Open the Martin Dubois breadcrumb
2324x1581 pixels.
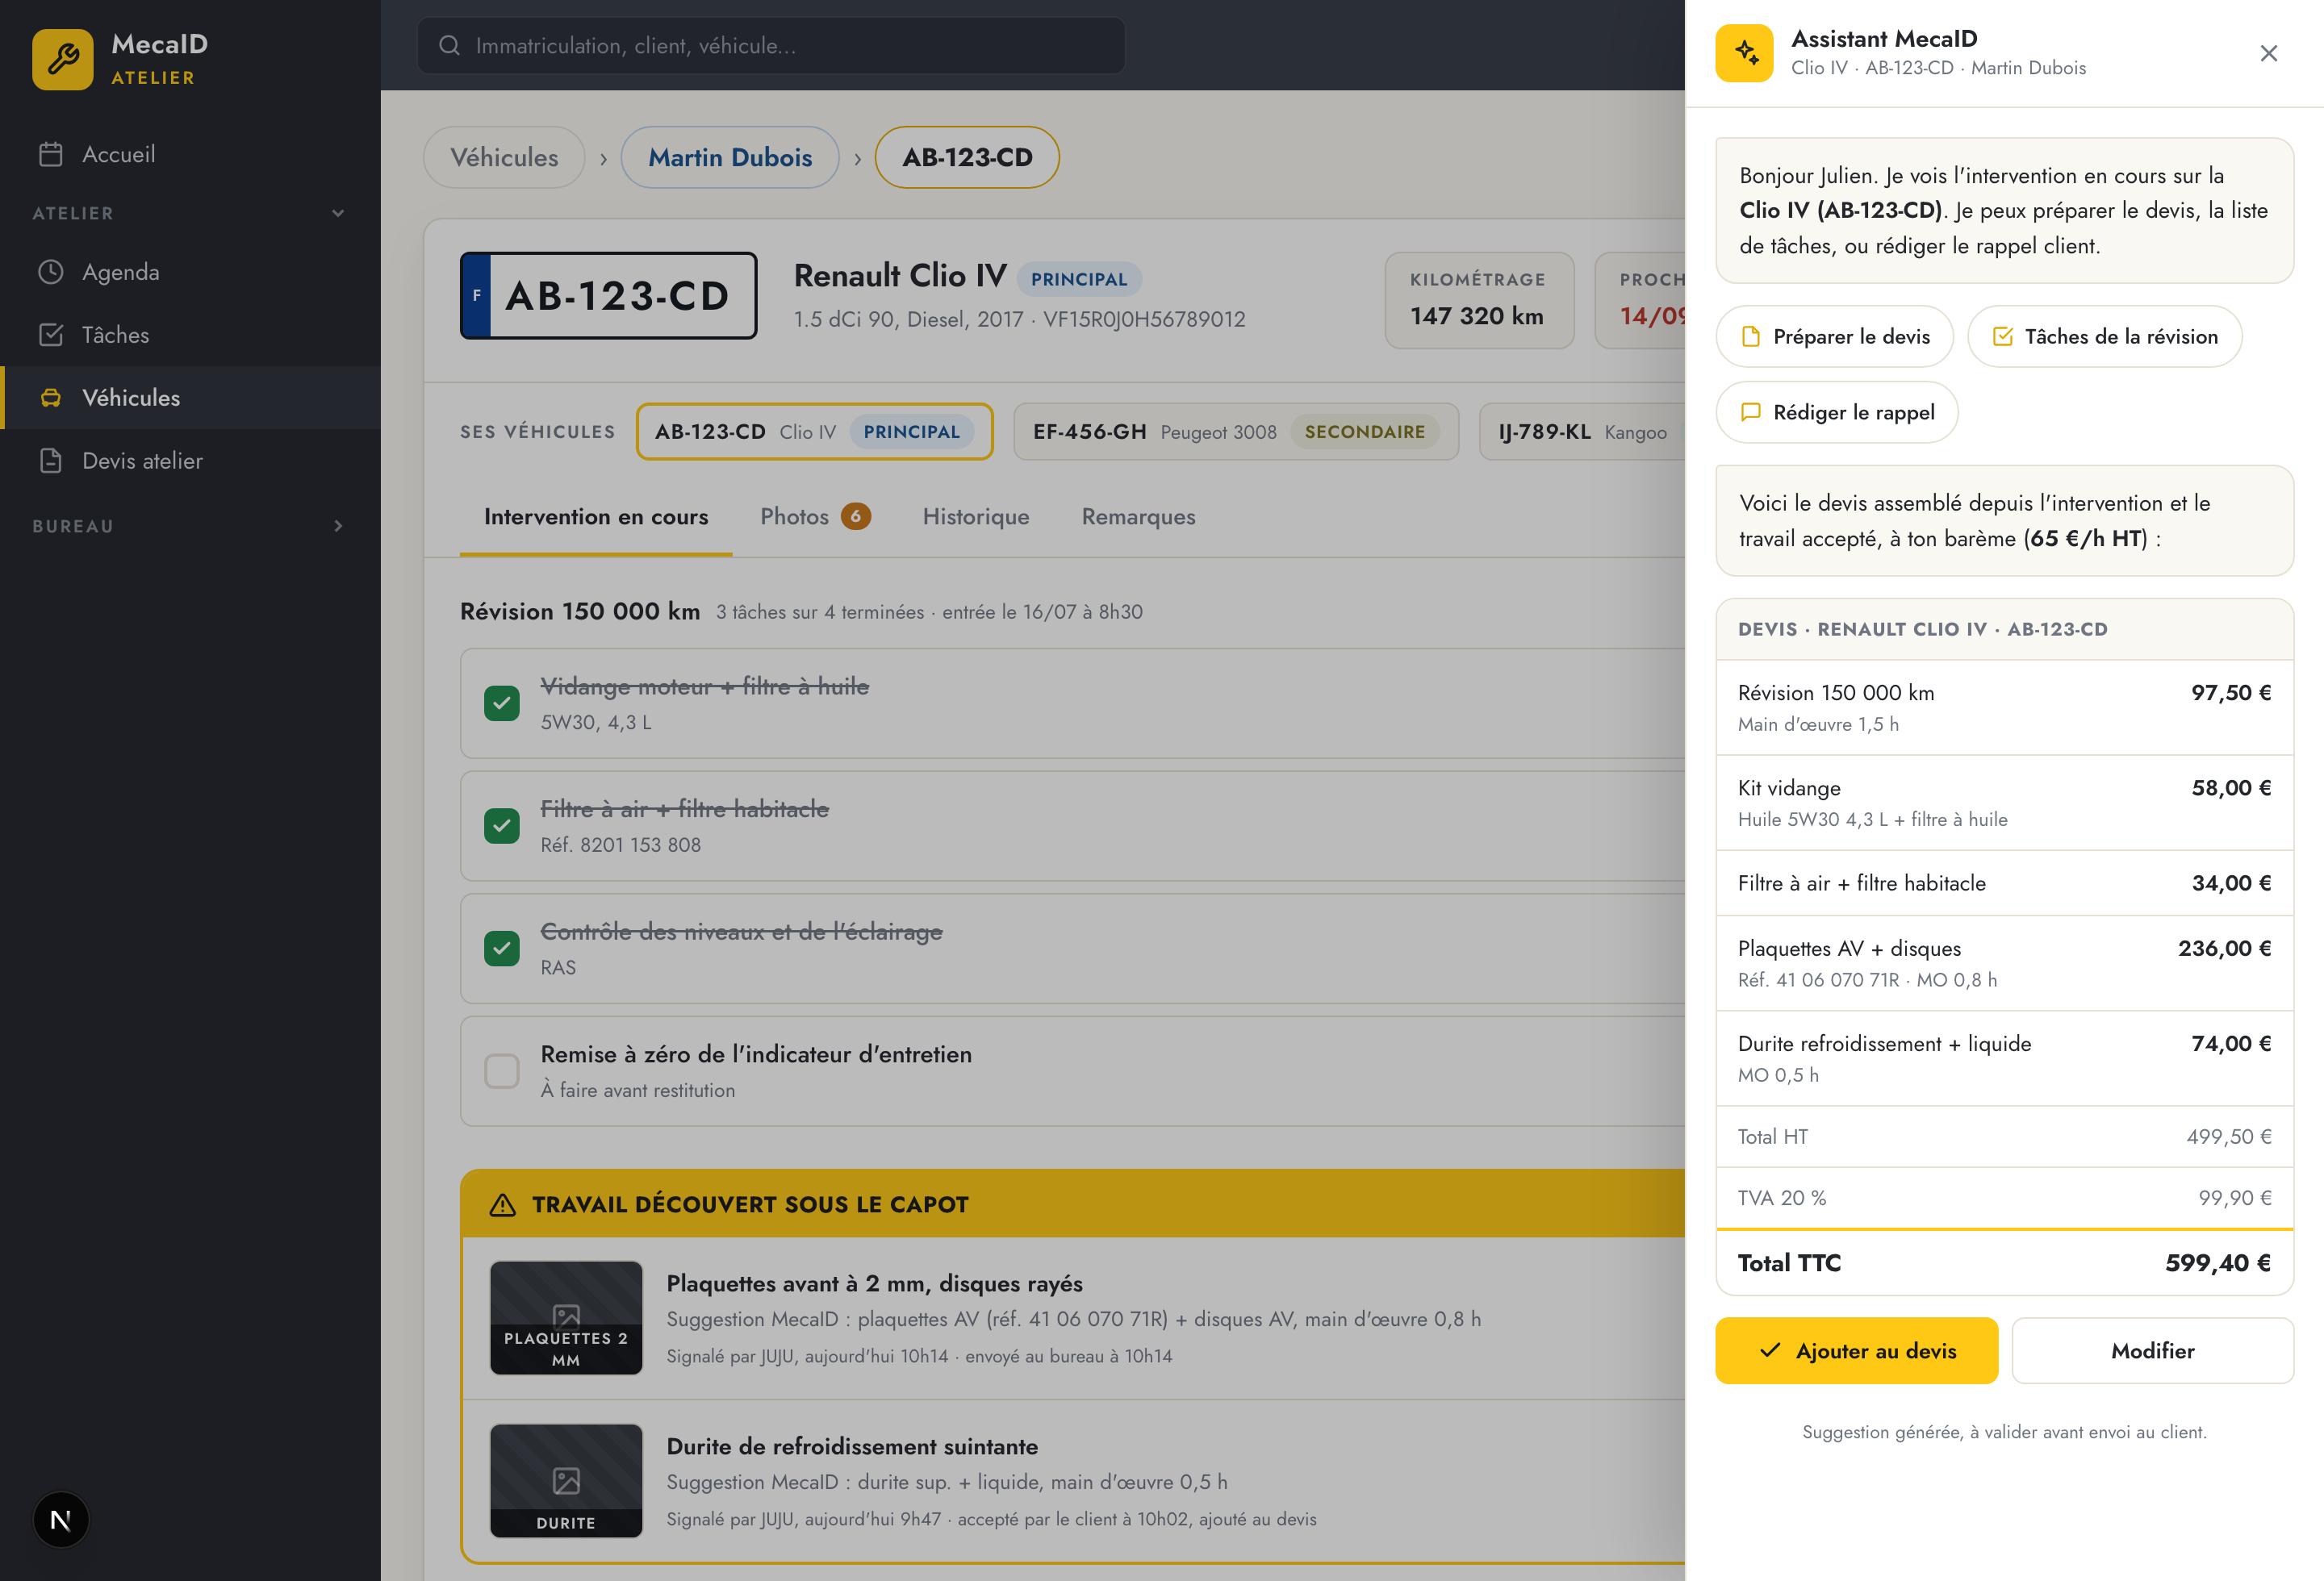coord(730,157)
